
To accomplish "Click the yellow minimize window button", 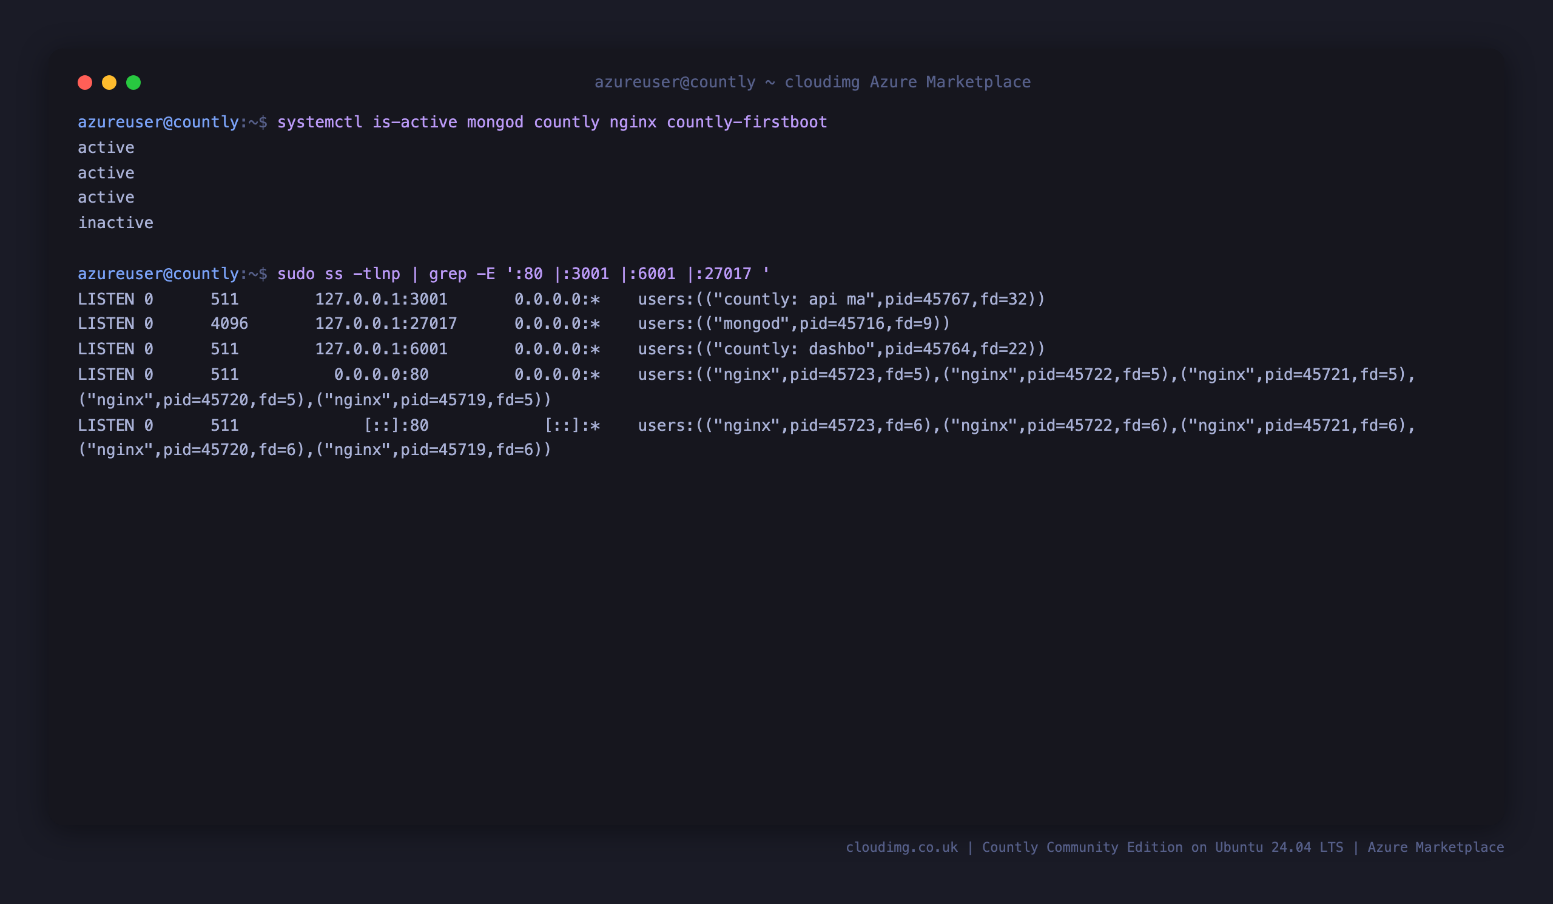I will 109,83.
